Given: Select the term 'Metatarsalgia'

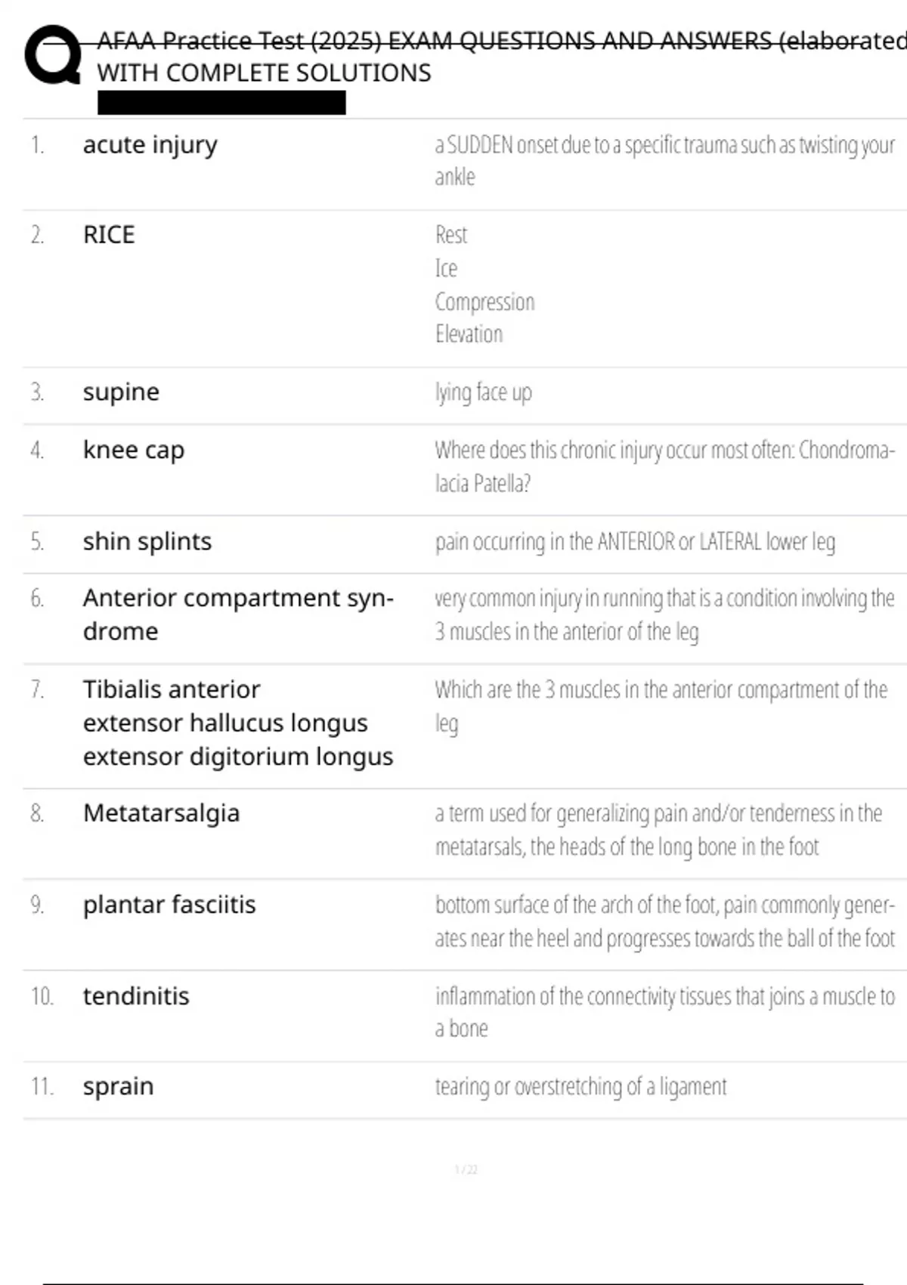Looking at the screenshot, I should point(161,813).
